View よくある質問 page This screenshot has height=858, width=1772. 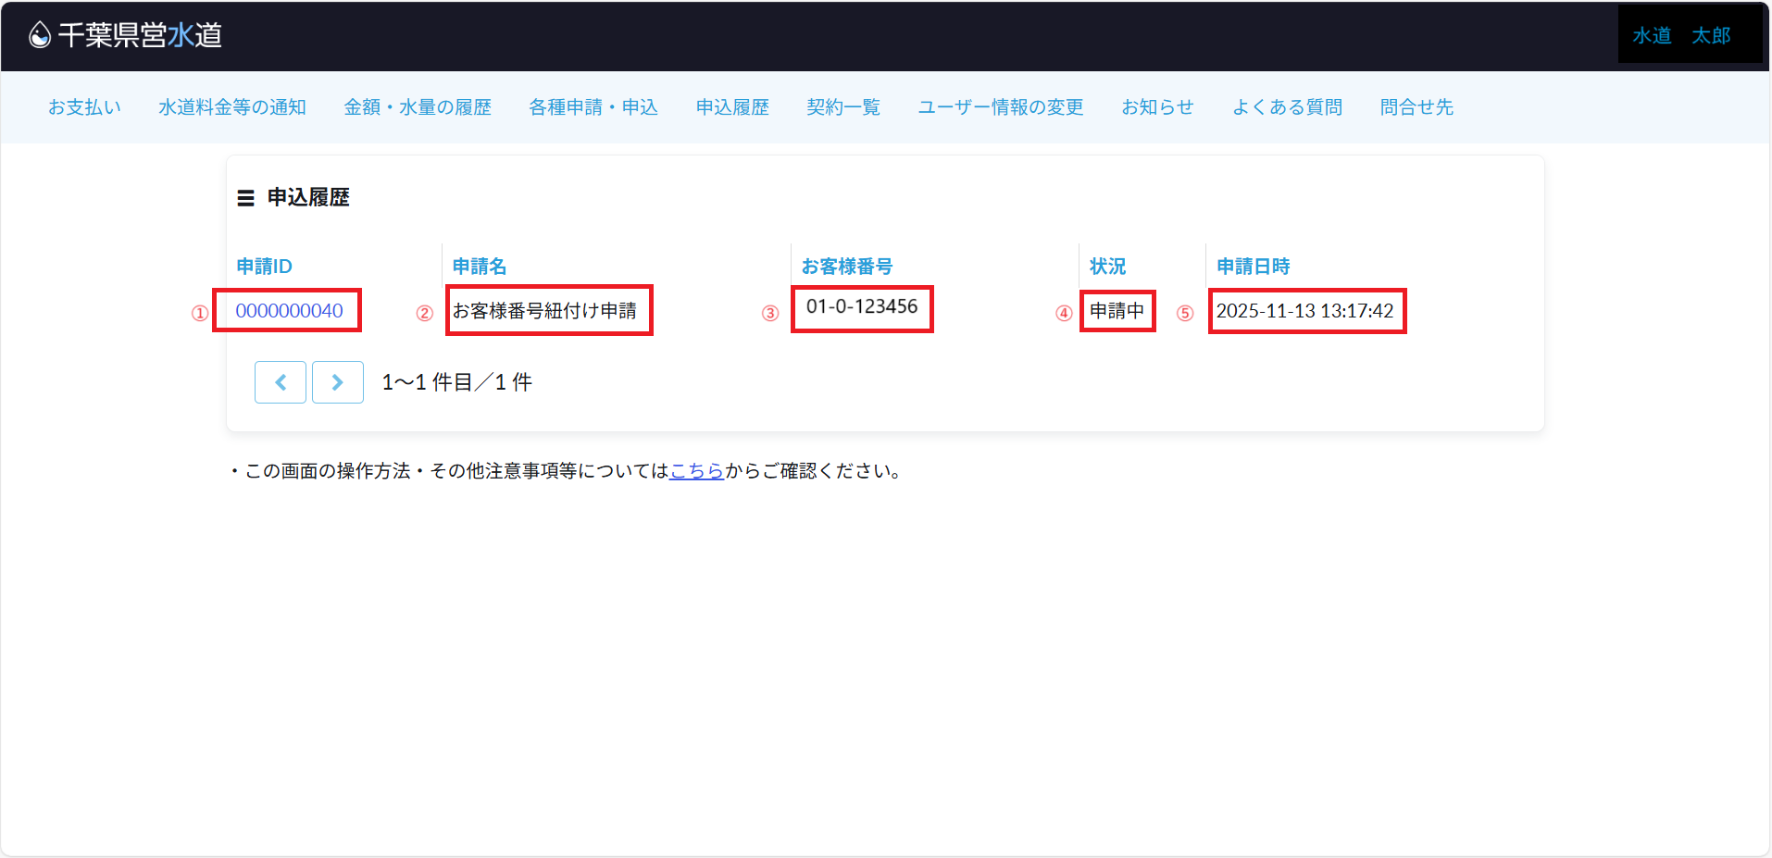coord(1287,107)
